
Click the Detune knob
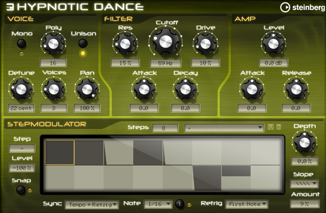click(21, 90)
